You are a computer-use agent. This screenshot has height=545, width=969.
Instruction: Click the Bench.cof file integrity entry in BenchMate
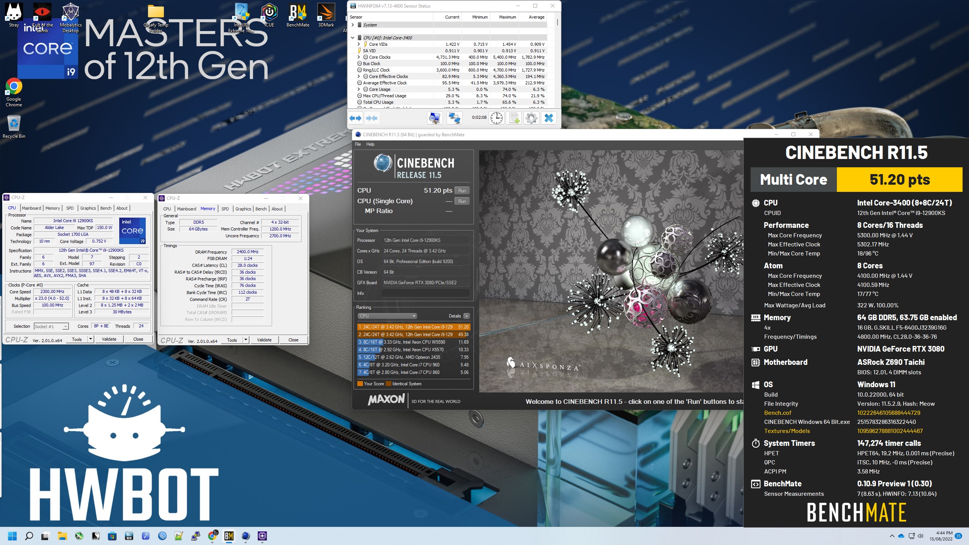point(777,413)
